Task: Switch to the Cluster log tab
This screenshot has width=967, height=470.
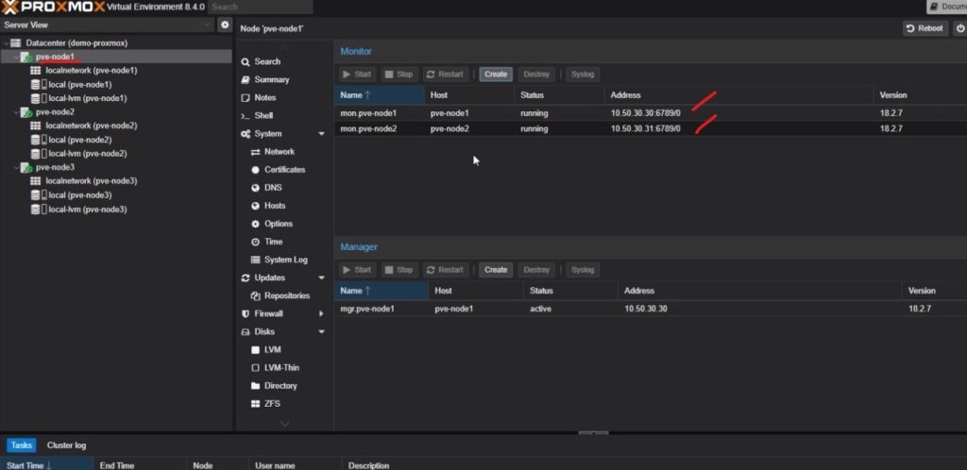Action: pos(67,445)
